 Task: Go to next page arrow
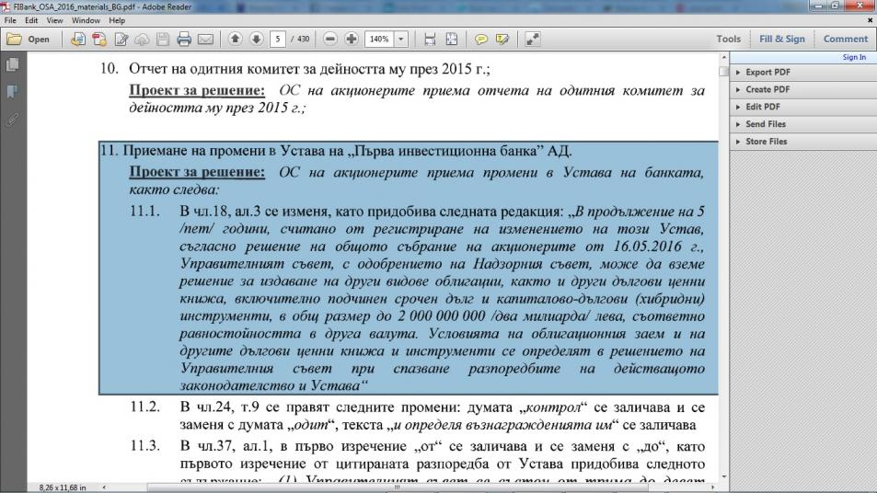tap(256, 39)
